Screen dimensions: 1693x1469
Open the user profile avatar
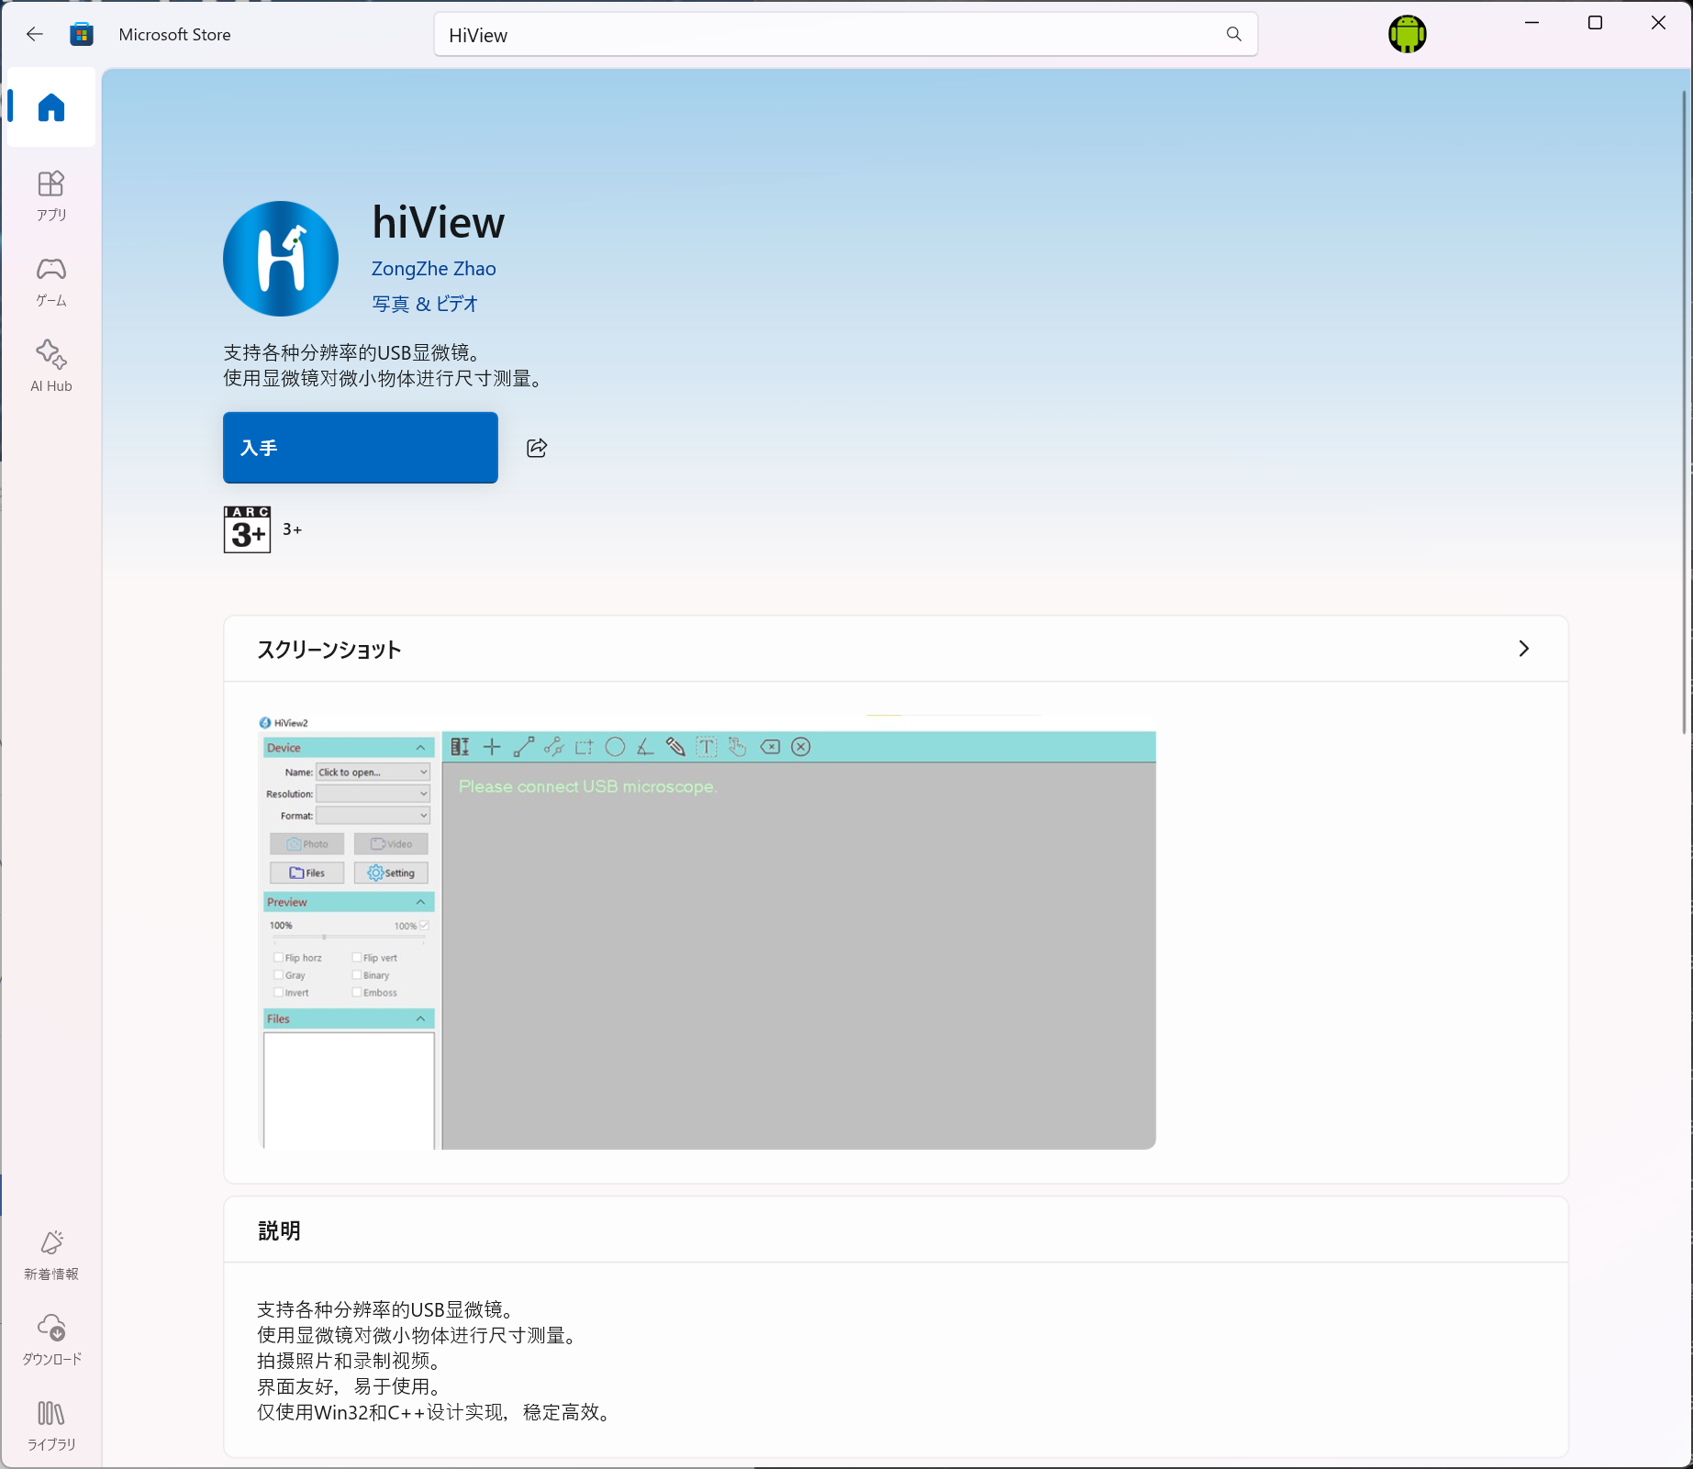tap(1407, 35)
